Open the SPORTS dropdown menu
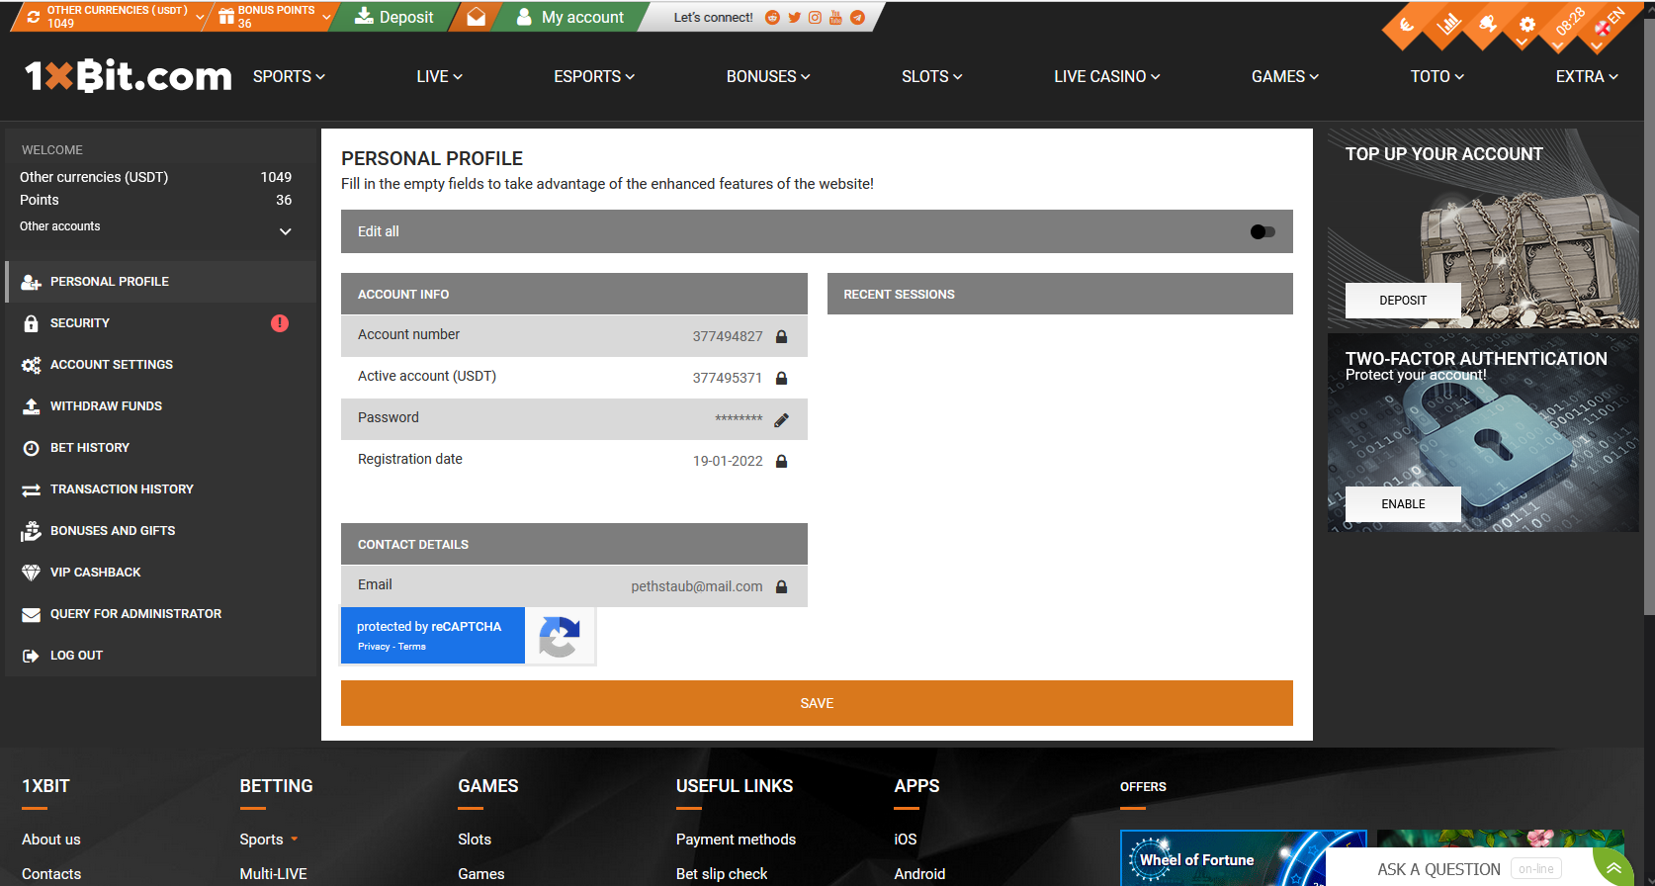1655x886 pixels. (289, 76)
